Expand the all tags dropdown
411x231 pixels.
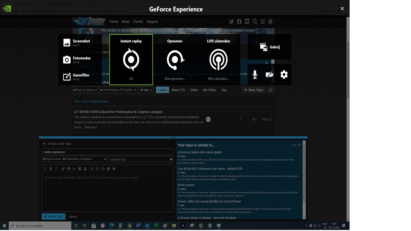146,90
